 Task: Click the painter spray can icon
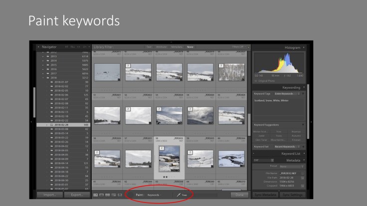coord(178,195)
